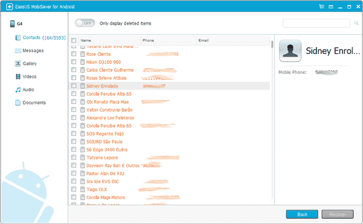Image resolution: width=363 pixels, height=224 pixels.
Task: Select the Sra Ide EVG DIC contact
Action: [x=103, y=181]
